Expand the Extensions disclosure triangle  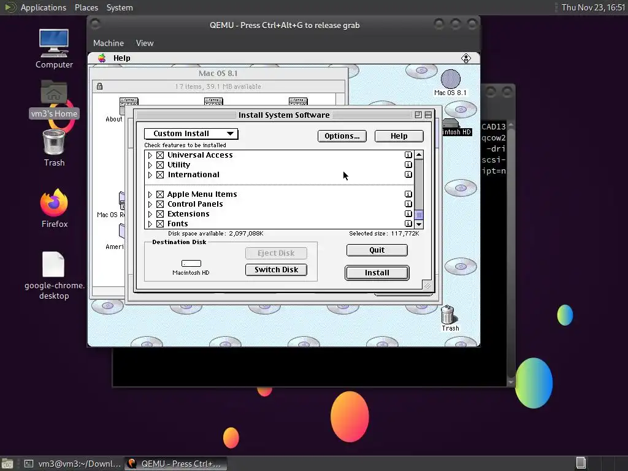[150, 214]
